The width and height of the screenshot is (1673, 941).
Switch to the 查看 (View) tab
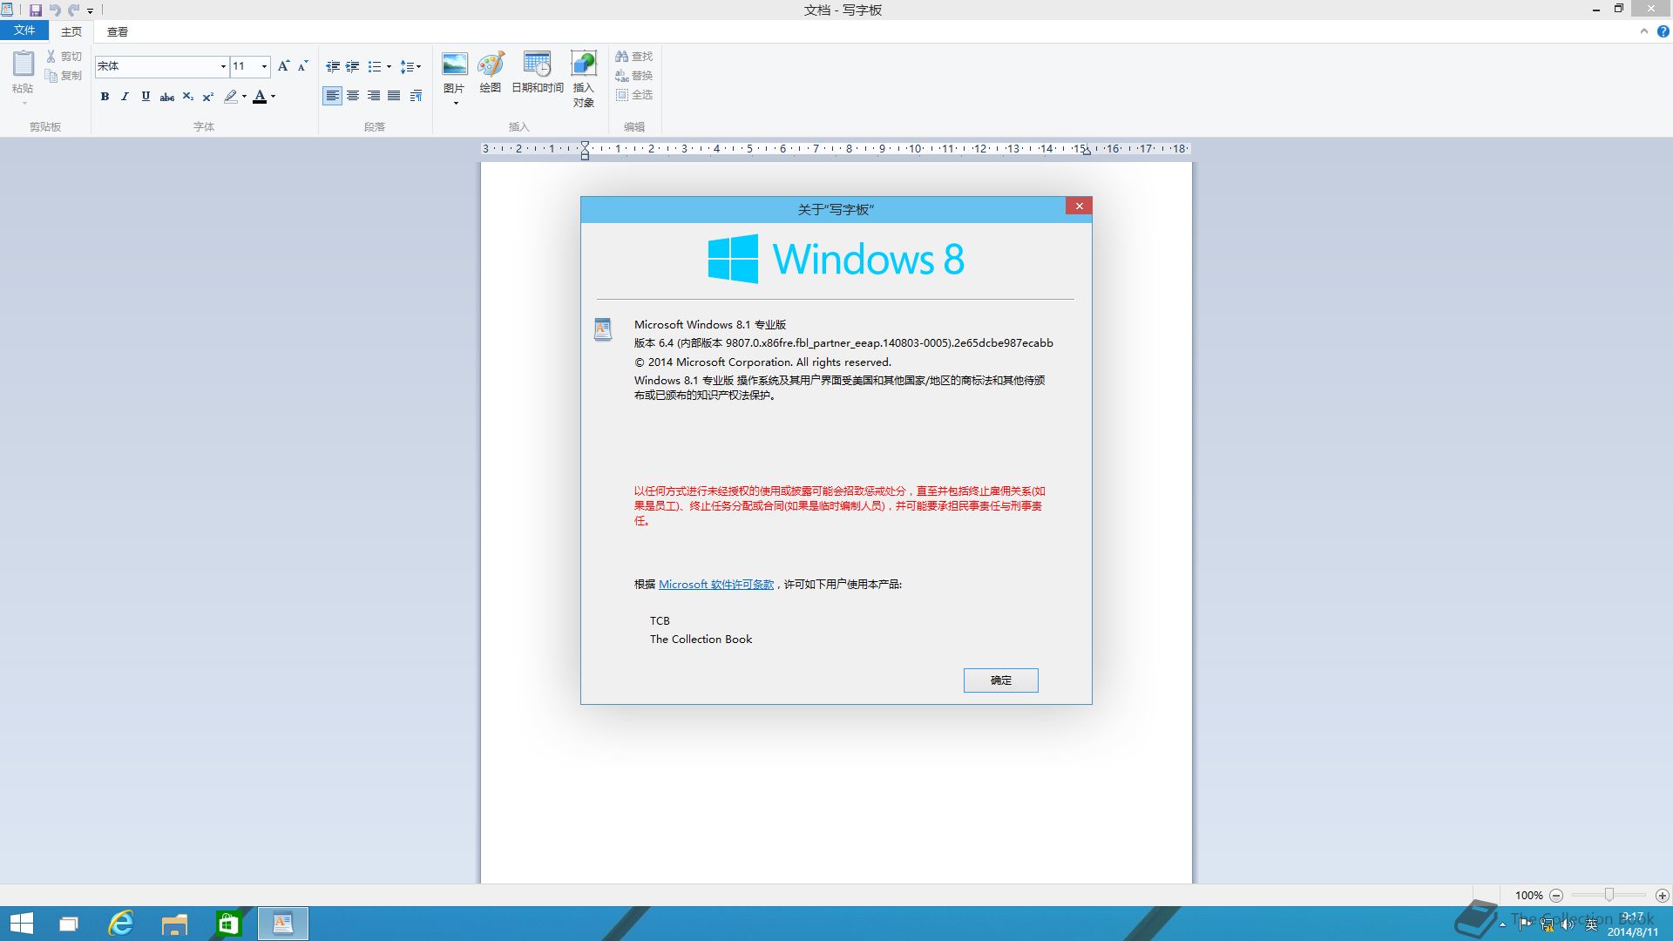118,31
